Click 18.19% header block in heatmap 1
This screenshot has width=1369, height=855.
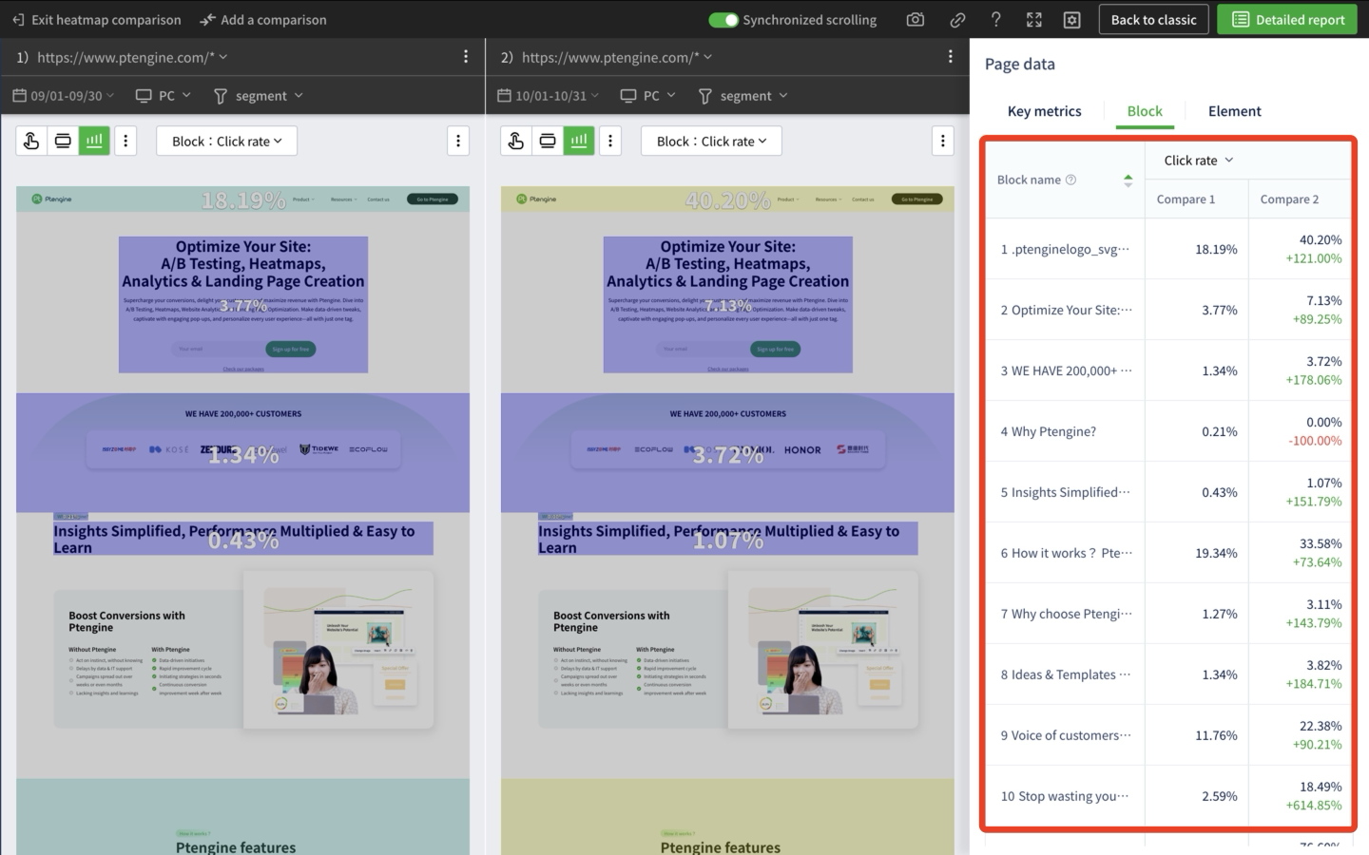click(242, 199)
